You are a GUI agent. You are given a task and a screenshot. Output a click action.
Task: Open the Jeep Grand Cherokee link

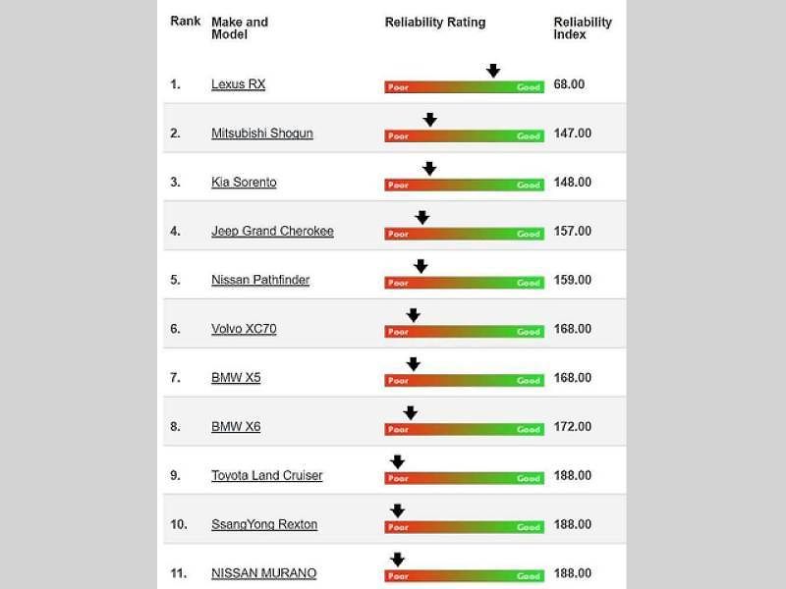pyautogui.click(x=272, y=231)
